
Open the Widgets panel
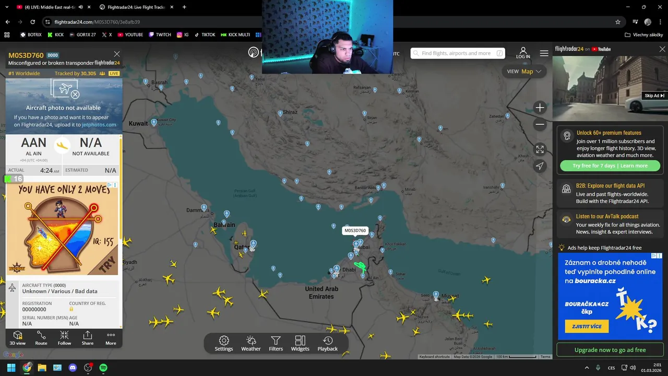300,344
